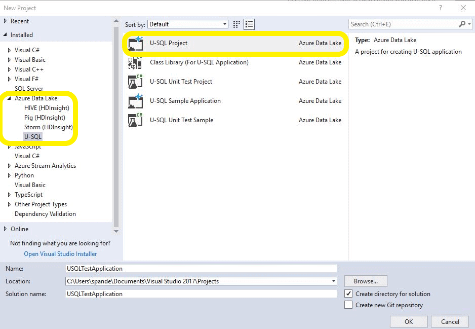Open the search options dropdown arrow
Viewport: 475px width, 329px height.
coord(469,24)
